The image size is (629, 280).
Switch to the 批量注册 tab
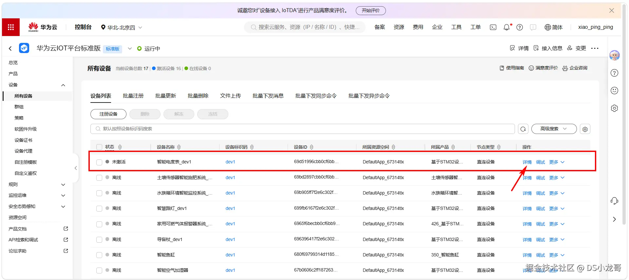coord(133,96)
